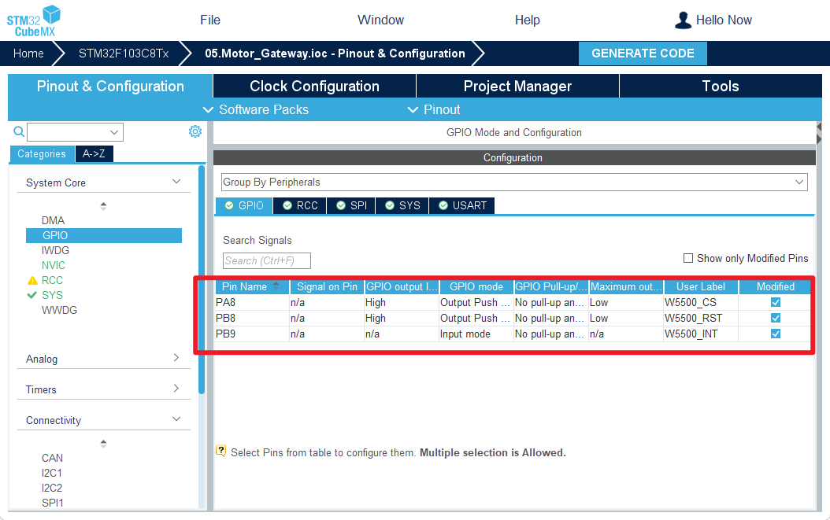The width and height of the screenshot is (830, 520).
Task: Switch to the Clock Configuration tab
Action: 314,87
